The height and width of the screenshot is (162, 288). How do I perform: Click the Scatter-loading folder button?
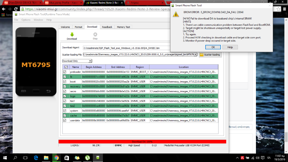click(x=210, y=55)
